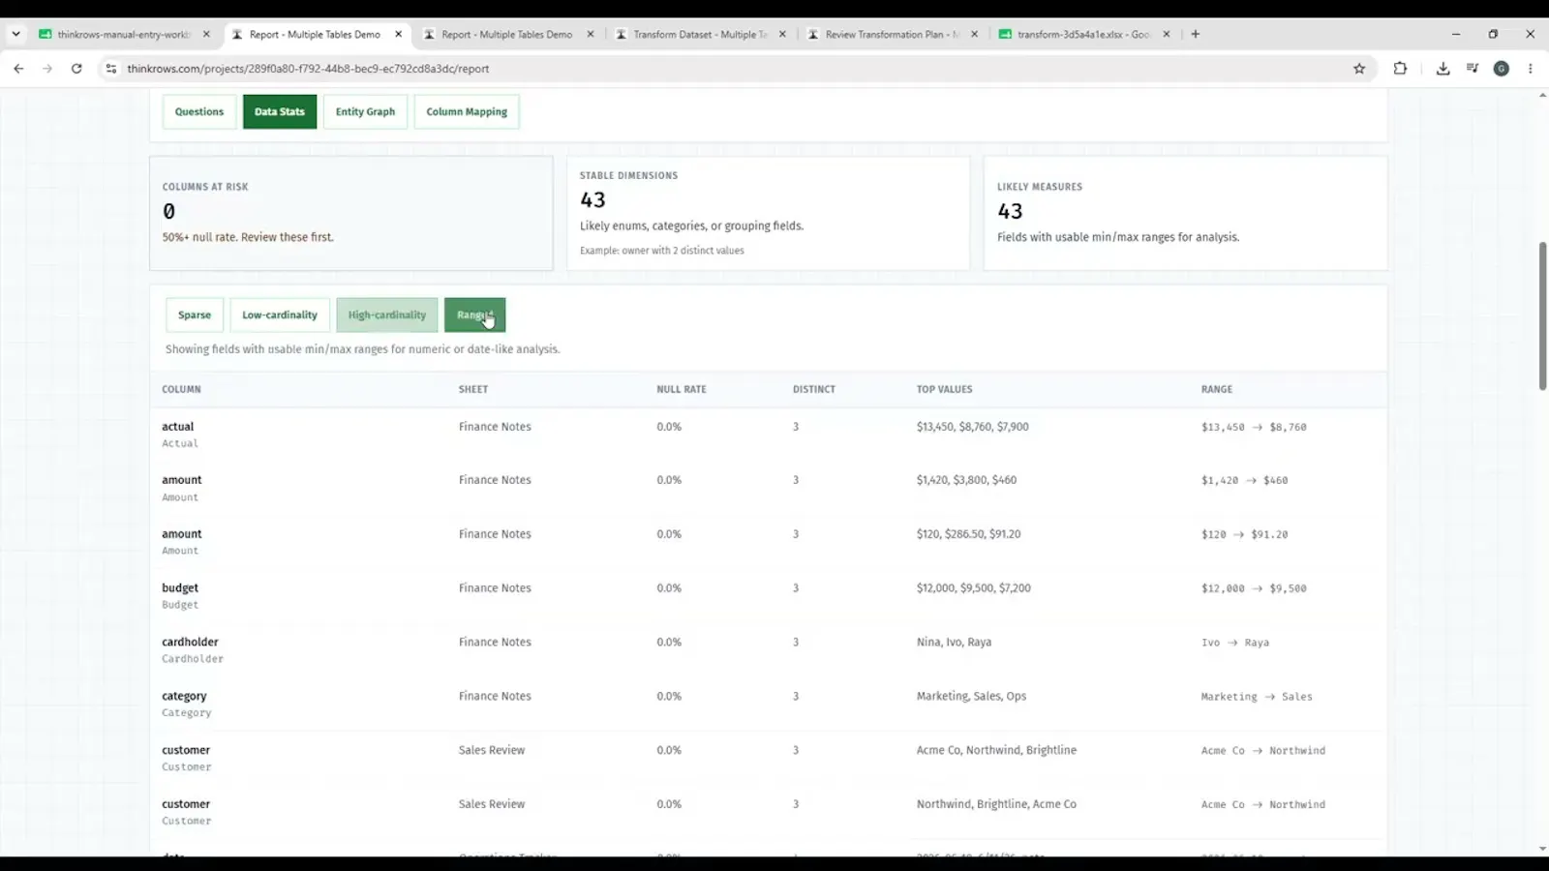The image size is (1549, 871).
Task: Minimize the browser window
Action: tap(1456, 34)
